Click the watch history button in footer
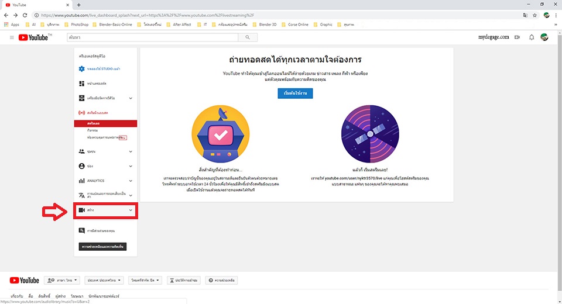This screenshot has width=562, height=304. [183, 281]
